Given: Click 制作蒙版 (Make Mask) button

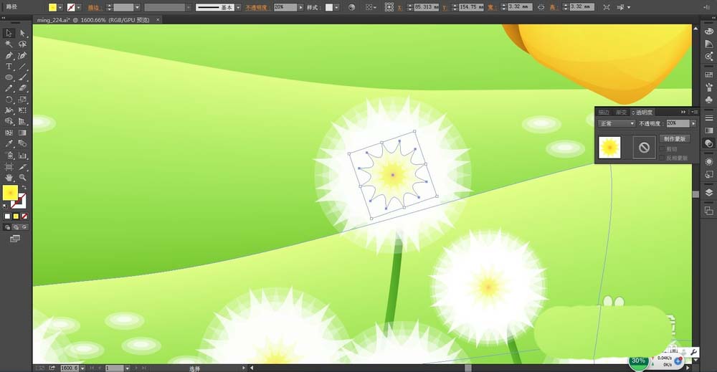Looking at the screenshot, I should [x=675, y=139].
